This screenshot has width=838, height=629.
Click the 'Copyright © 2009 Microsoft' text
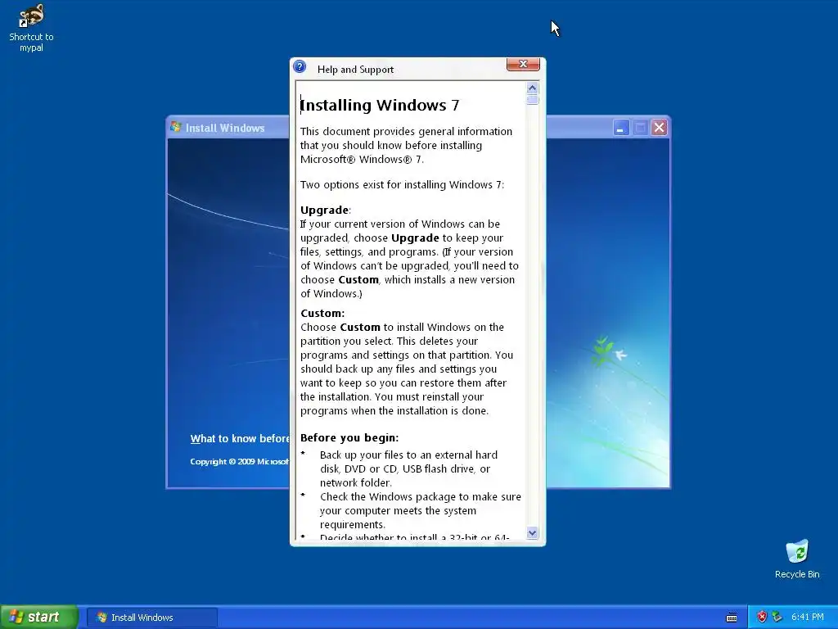[240, 462]
